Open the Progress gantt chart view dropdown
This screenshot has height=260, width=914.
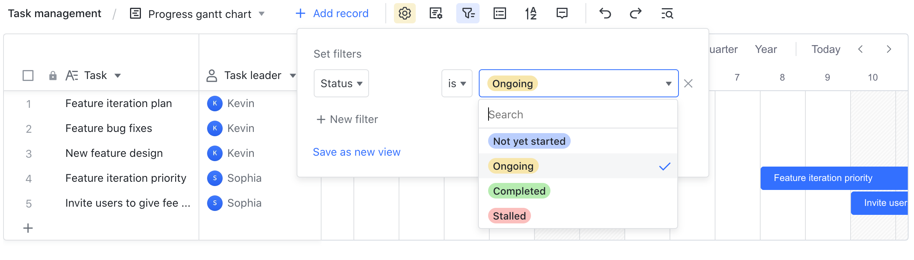pos(262,13)
